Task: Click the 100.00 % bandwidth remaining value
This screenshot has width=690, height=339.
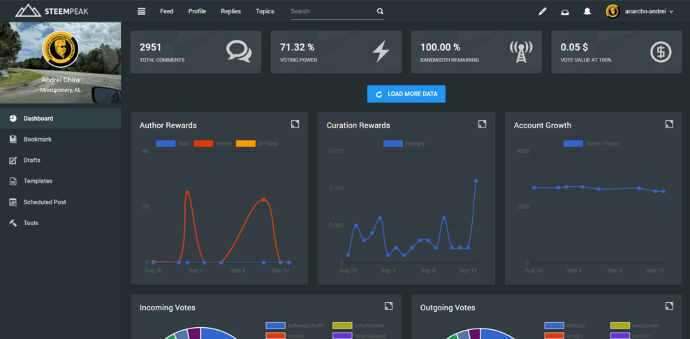Action: (x=440, y=47)
